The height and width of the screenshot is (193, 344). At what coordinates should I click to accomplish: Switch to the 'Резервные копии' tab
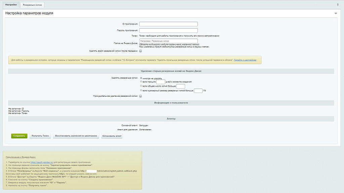pyautogui.click(x=32, y=5)
